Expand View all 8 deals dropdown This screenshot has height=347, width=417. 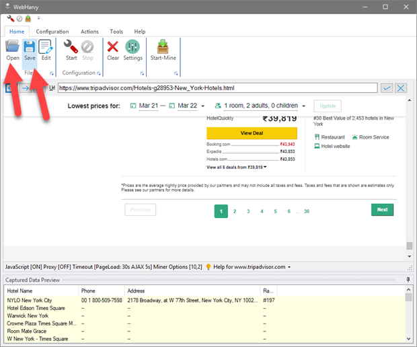[237, 167]
